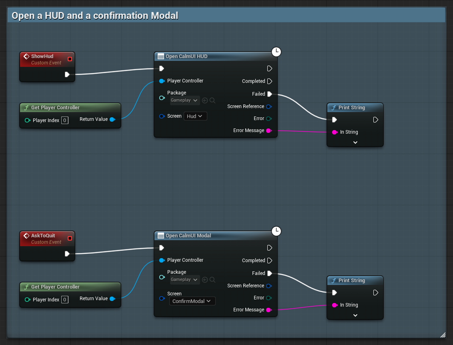This screenshot has width=453, height=345.
Task: Click Failed exec pin on Open CalmUI Modal
Action: [x=270, y=273]
